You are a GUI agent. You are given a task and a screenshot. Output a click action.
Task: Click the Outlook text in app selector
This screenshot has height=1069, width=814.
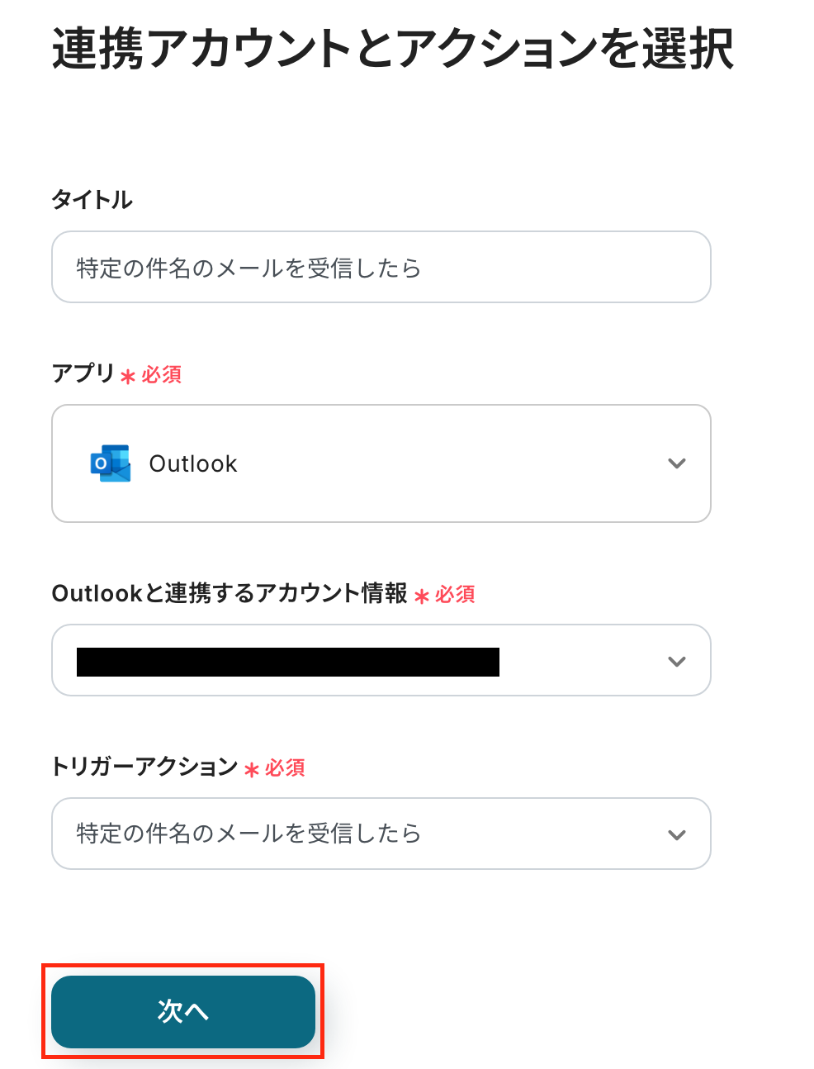click(x=193, y=464)
